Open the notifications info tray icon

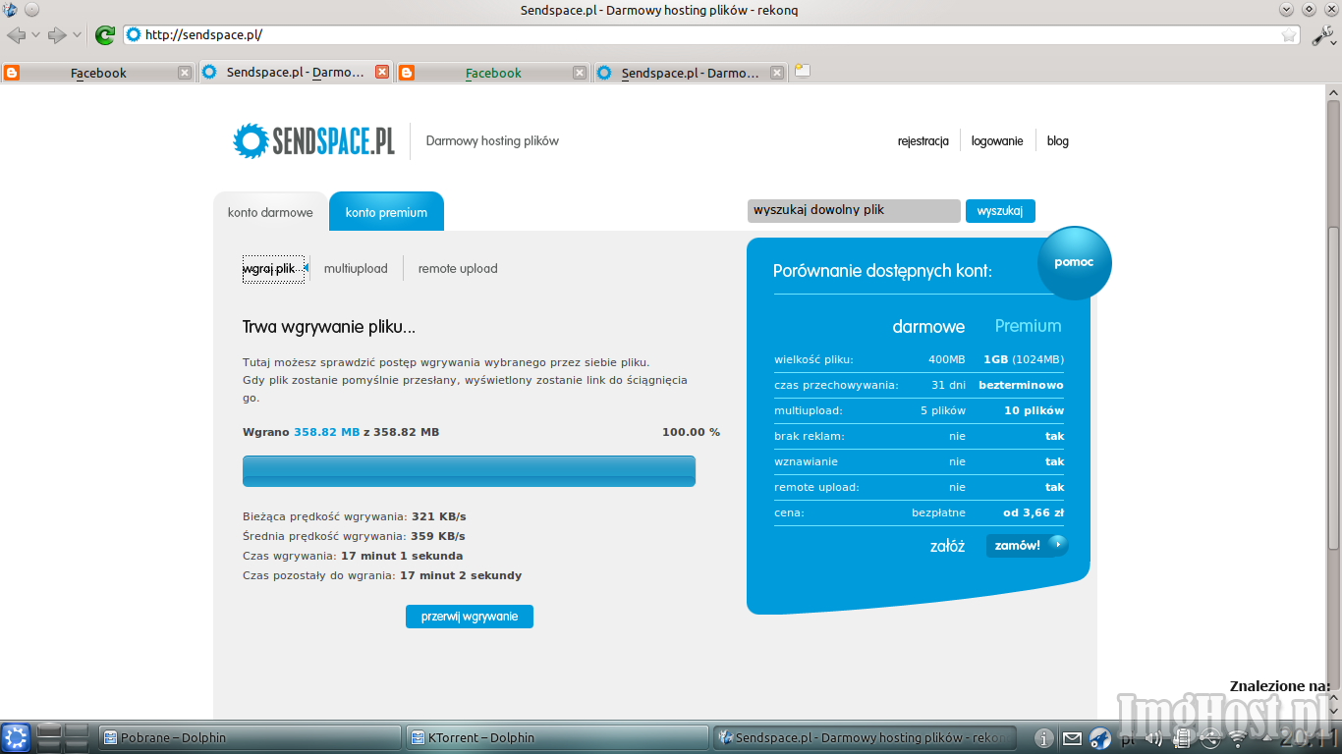point(1044,738)
